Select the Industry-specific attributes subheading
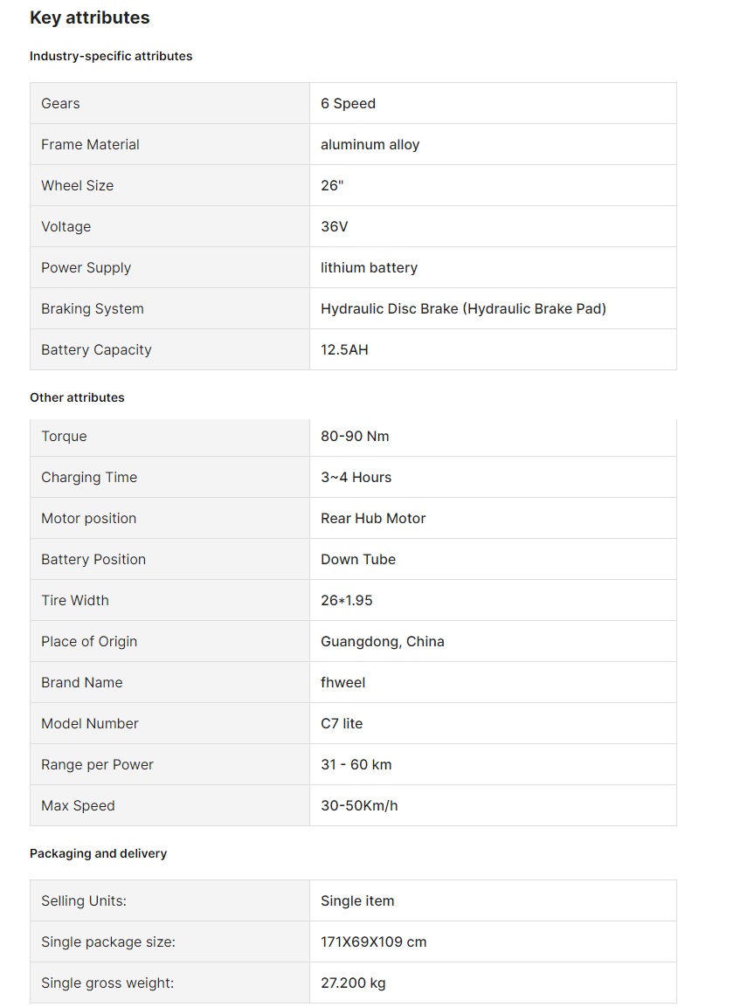 click(111, 56)
